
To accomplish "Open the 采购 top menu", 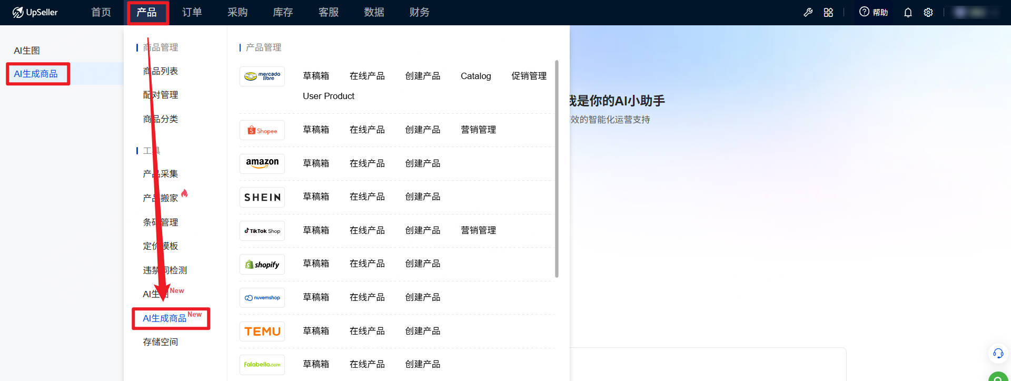I will tap(237, 12).
